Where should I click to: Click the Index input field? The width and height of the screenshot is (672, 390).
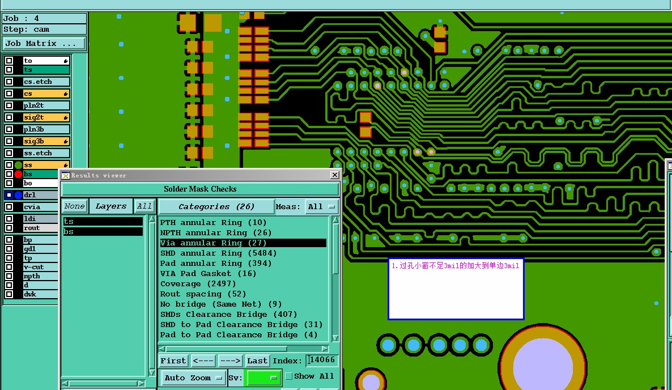coord(323,360)
